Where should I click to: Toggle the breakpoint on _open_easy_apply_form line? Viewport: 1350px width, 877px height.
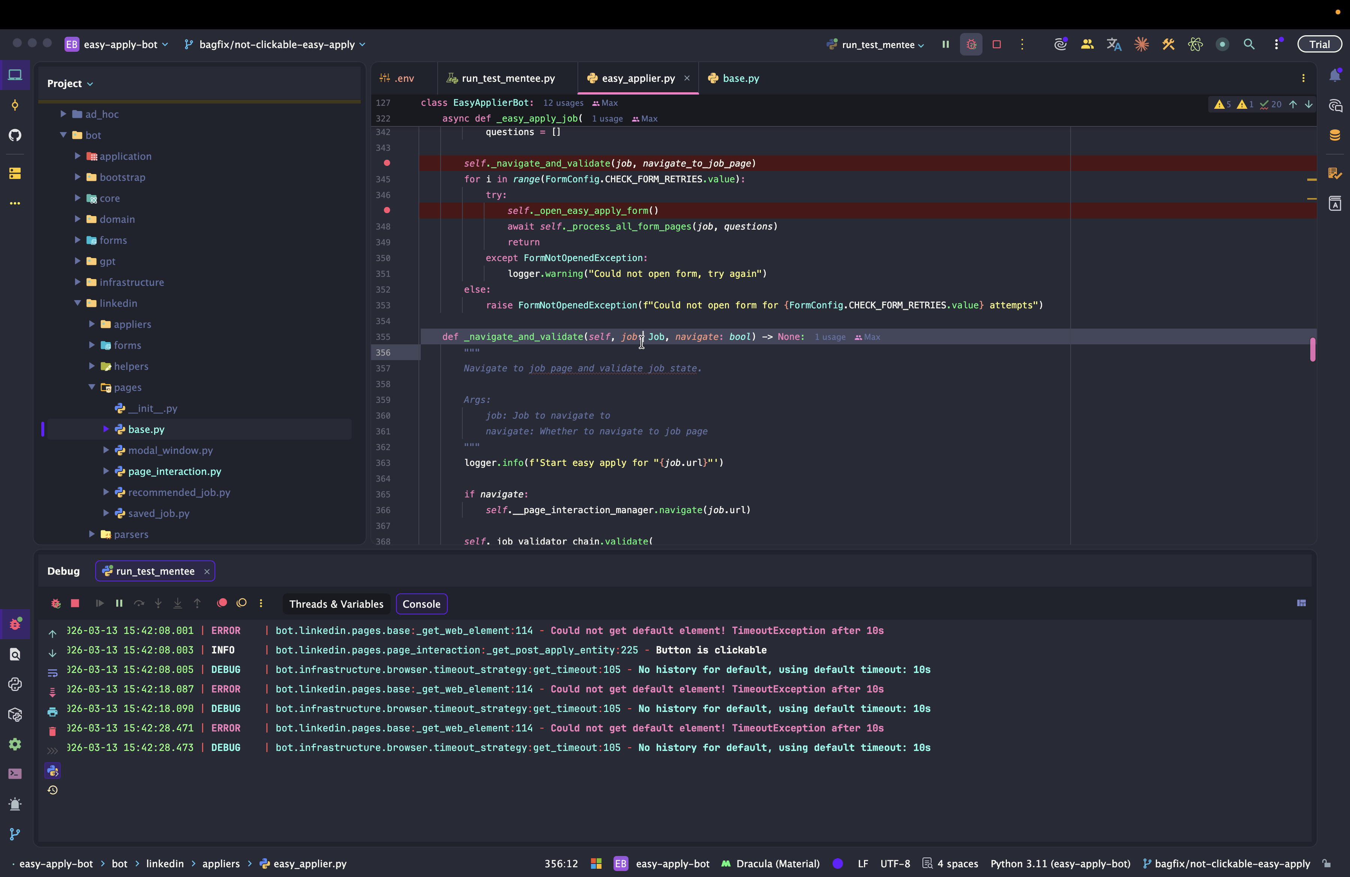pyautogui.click(x=387, y=210)
